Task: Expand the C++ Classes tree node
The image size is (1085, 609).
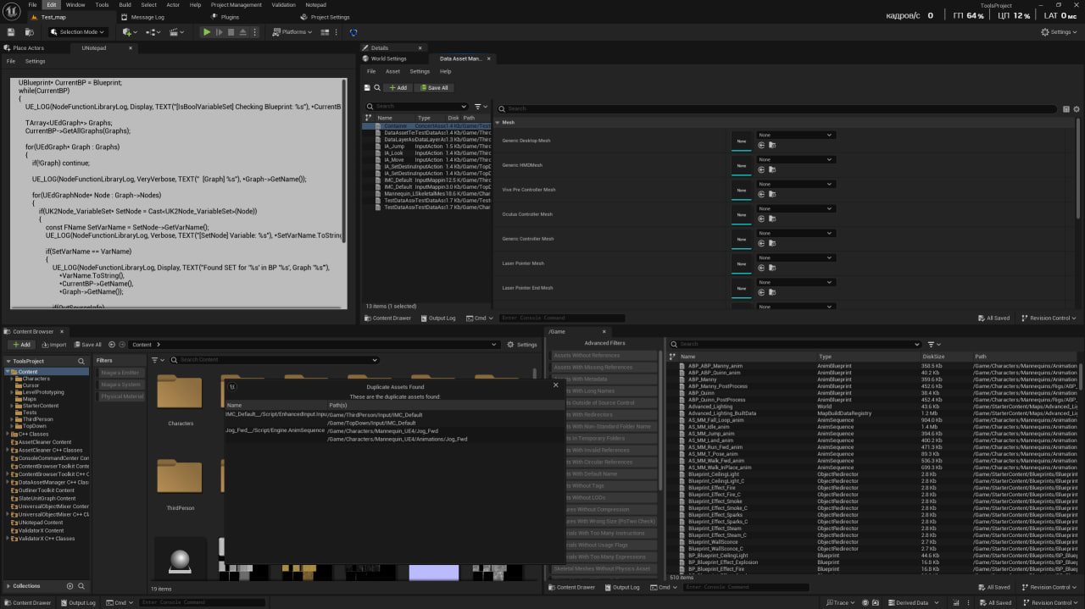Action: pos(8,434)
